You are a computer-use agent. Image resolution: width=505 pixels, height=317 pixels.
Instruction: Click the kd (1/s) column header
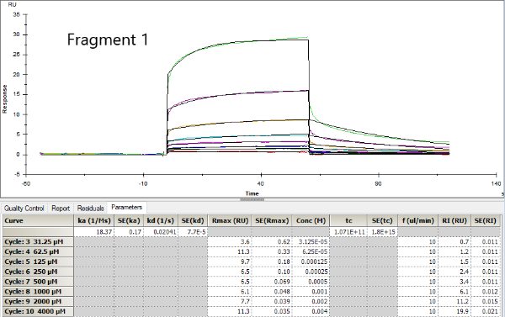click(161, 221)
